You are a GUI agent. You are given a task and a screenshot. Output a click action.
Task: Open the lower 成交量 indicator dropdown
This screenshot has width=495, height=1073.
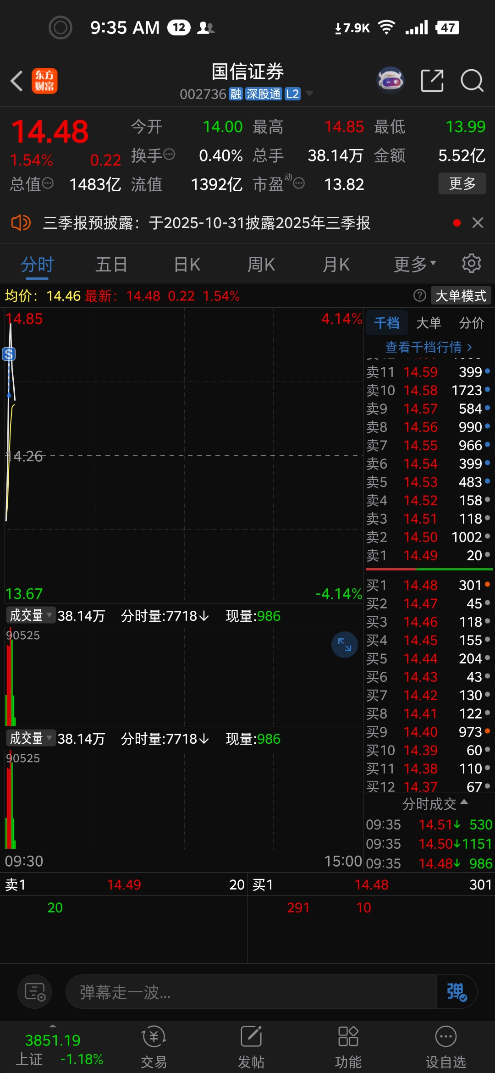31,738
